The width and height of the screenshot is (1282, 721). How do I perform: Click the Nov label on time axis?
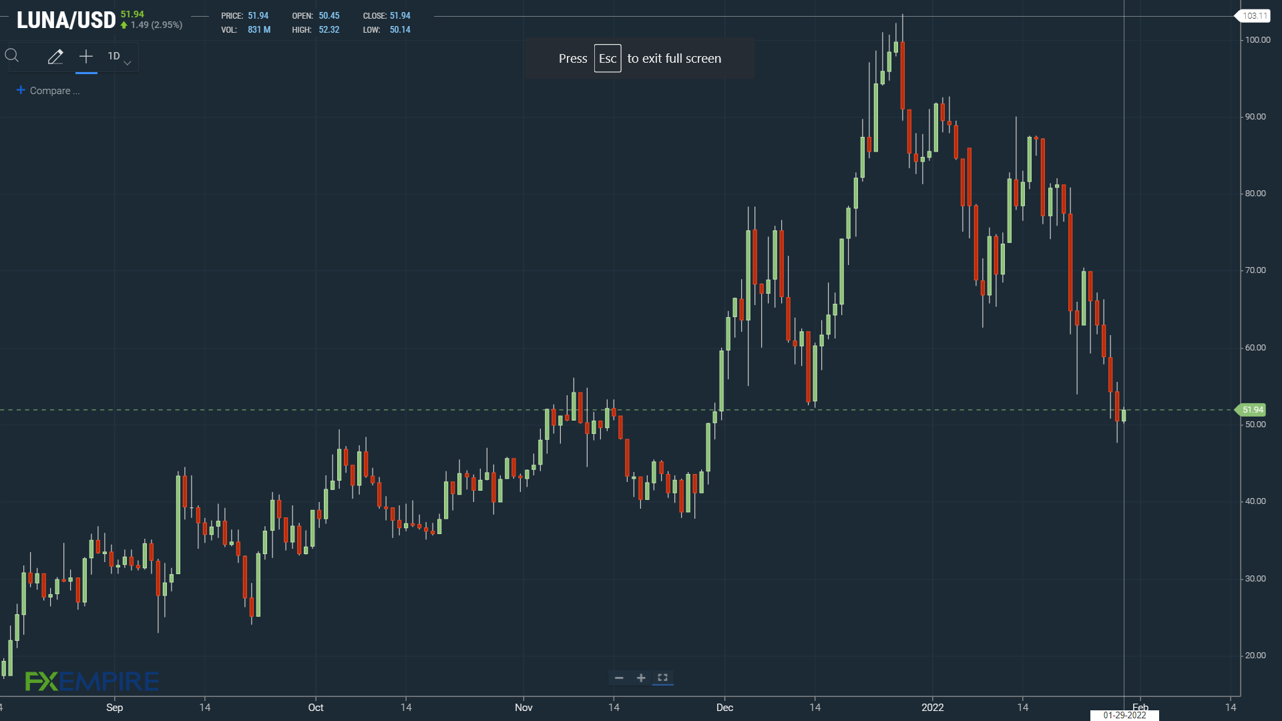tap(523, 708)
